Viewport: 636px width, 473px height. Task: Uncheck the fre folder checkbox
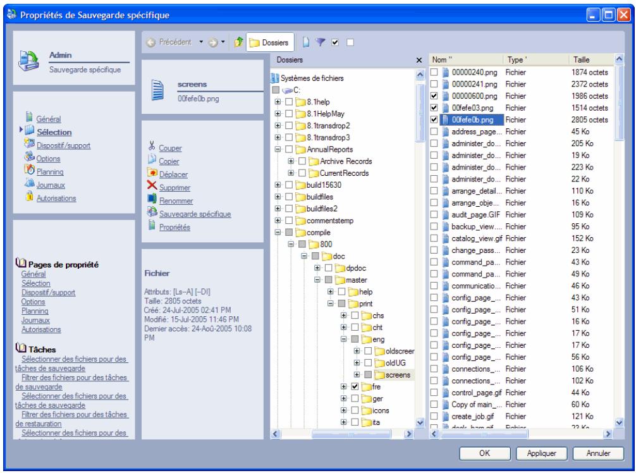click(355, 386)
